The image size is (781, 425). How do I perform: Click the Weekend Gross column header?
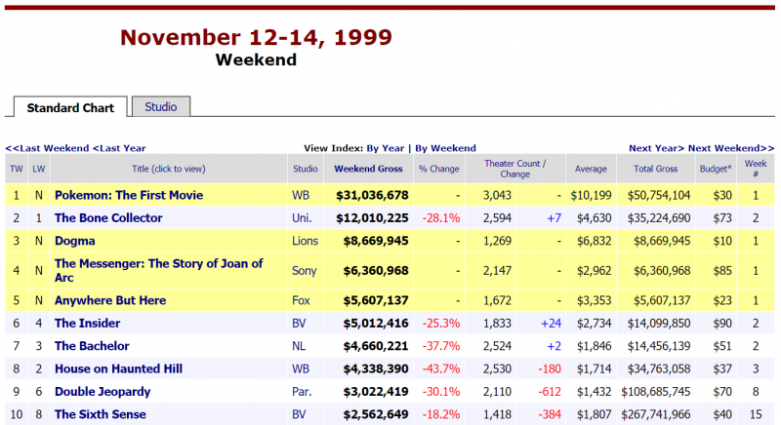[x=368, y=169]
